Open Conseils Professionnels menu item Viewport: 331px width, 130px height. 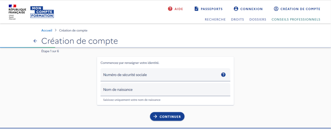[296, 19]
